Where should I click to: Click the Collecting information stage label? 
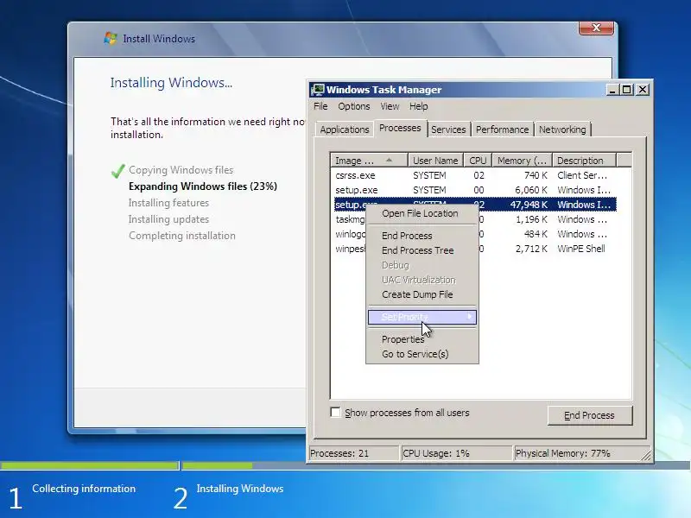[84, 489]
